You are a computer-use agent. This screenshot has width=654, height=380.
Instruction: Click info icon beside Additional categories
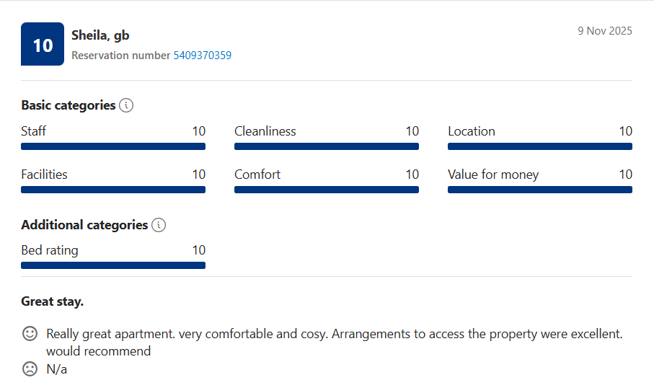[159, 225]
